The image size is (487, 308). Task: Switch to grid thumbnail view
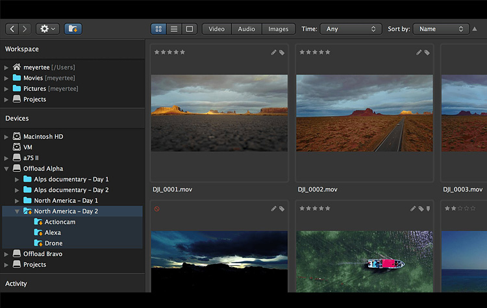pos(158,29)
